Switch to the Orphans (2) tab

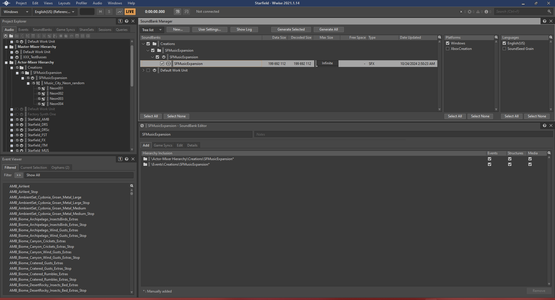[60, 168]
